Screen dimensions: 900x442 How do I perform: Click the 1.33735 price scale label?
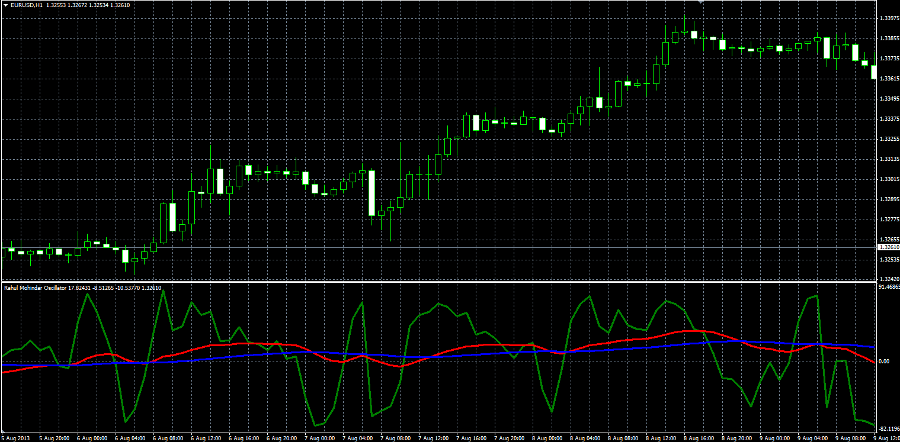point(889,59)
